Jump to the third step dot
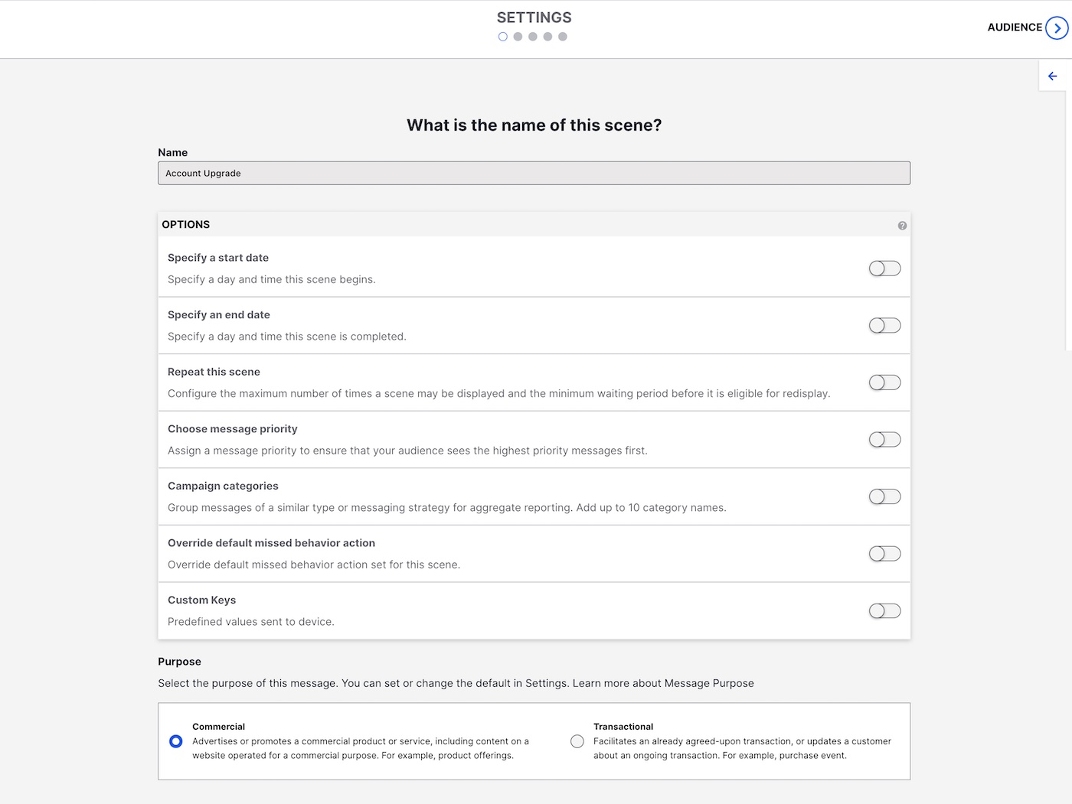 coord(533,37)
